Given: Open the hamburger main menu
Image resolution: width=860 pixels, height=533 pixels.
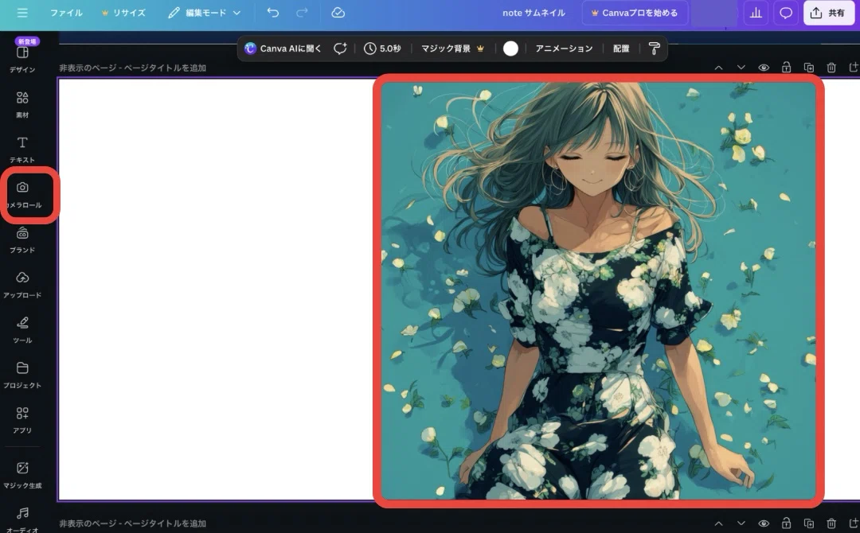Looking at the screenshot, I should click(x=22, y=13).
